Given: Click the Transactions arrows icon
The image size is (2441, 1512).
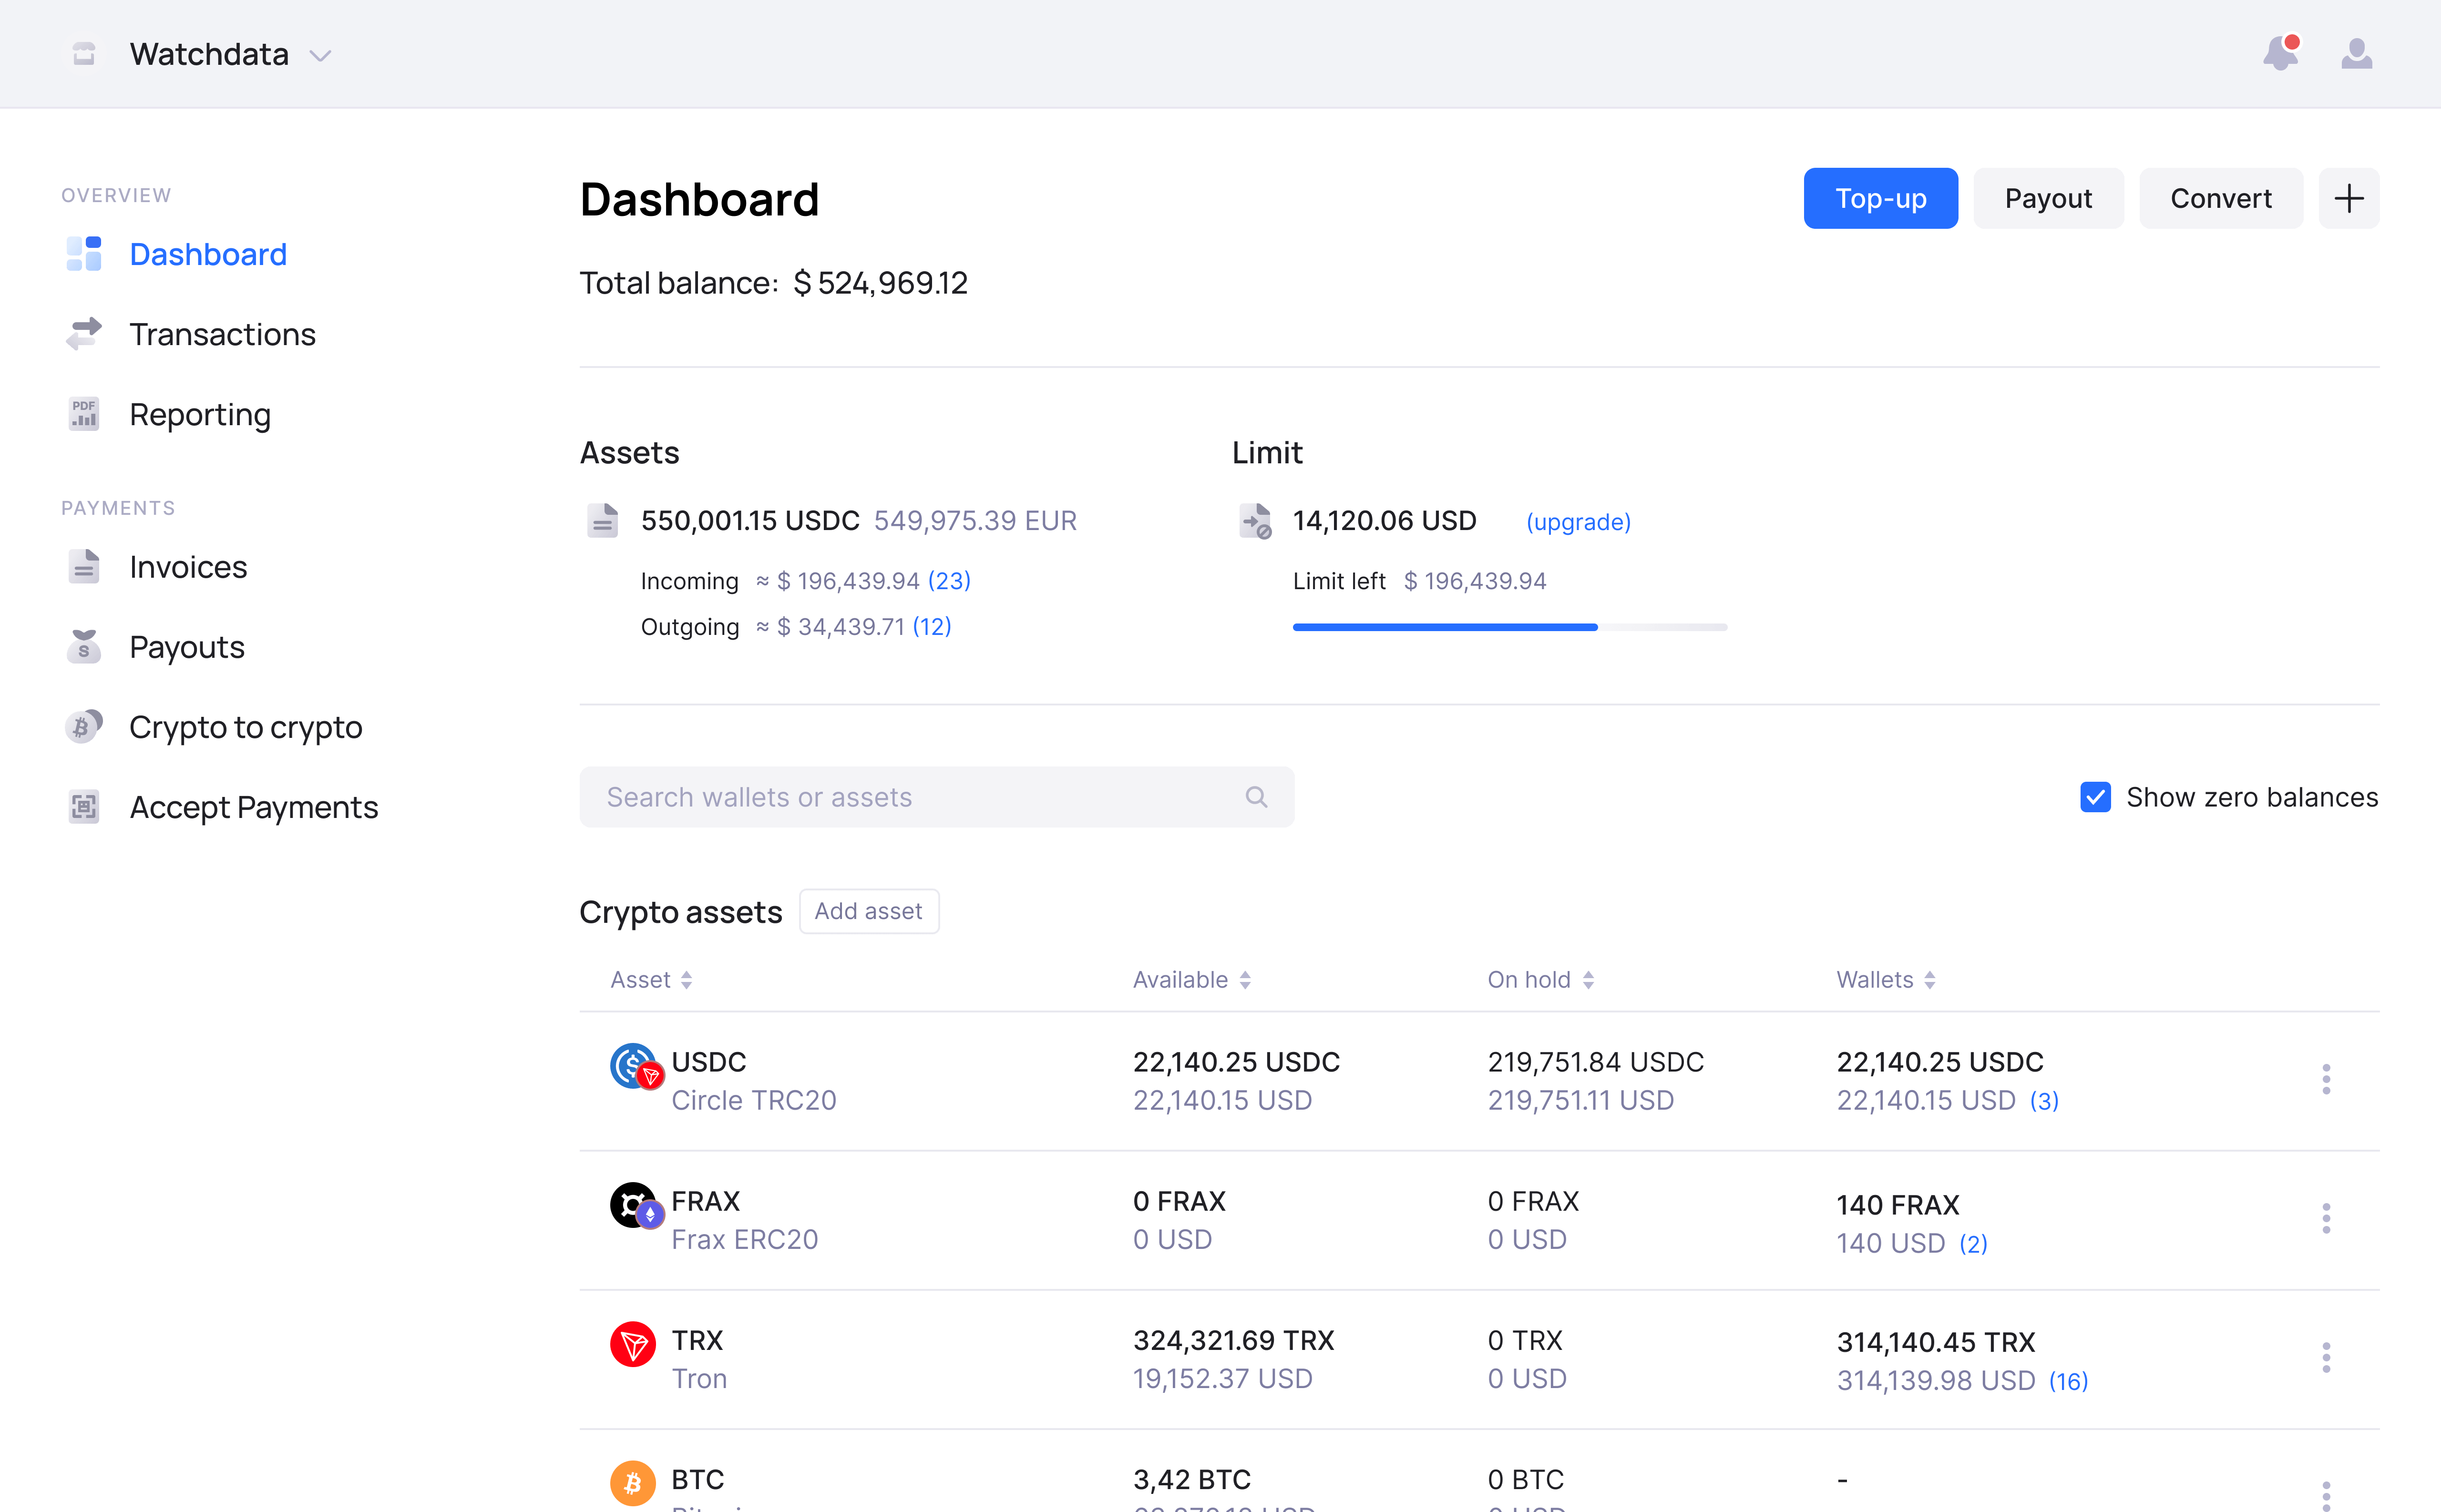Looking at the screenshot, I should (x=84, y=334).
